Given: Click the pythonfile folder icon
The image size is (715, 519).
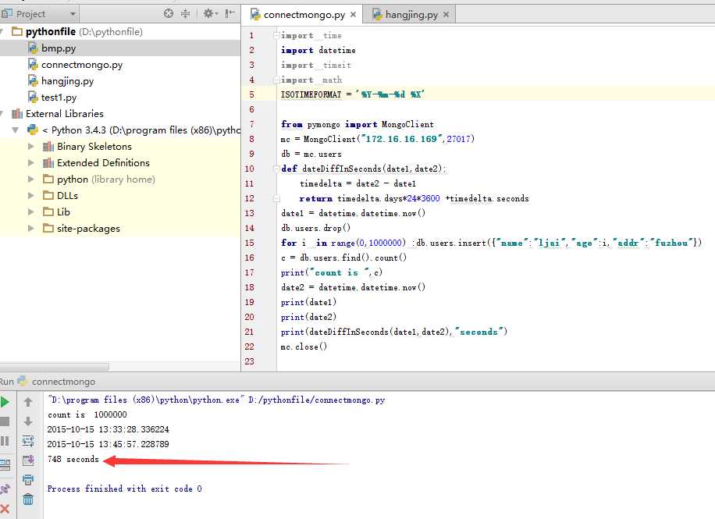Looking at the screenshot, I should (17, 31).
